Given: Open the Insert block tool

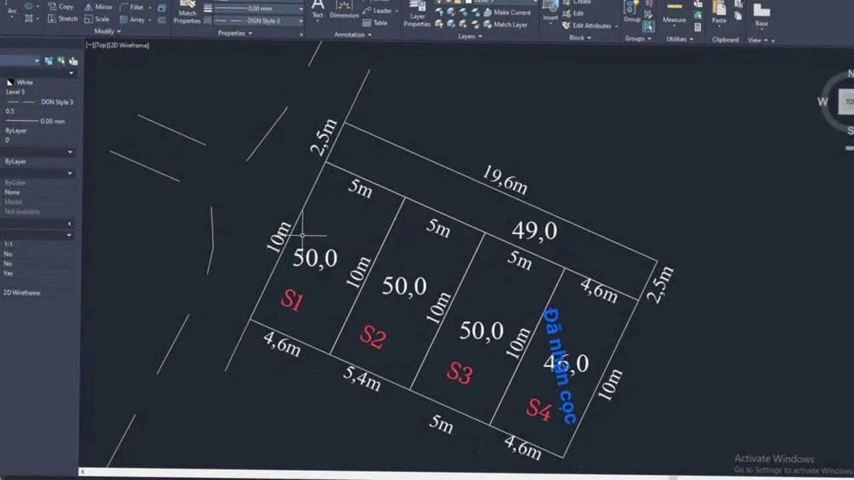Looking at the screenshot, I should [x=550, y=11].
